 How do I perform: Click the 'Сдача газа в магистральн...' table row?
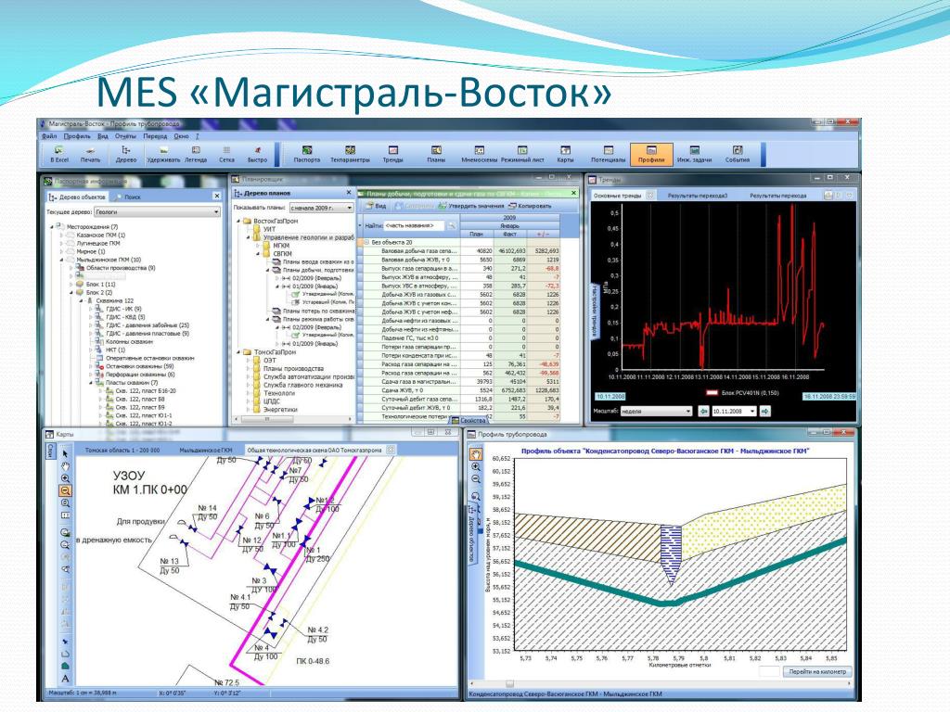point(460,382)
